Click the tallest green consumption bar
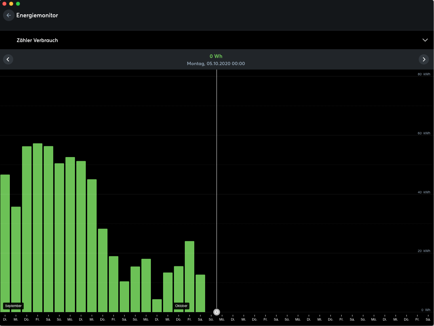434x326 pixels. (x=38, y=227)
